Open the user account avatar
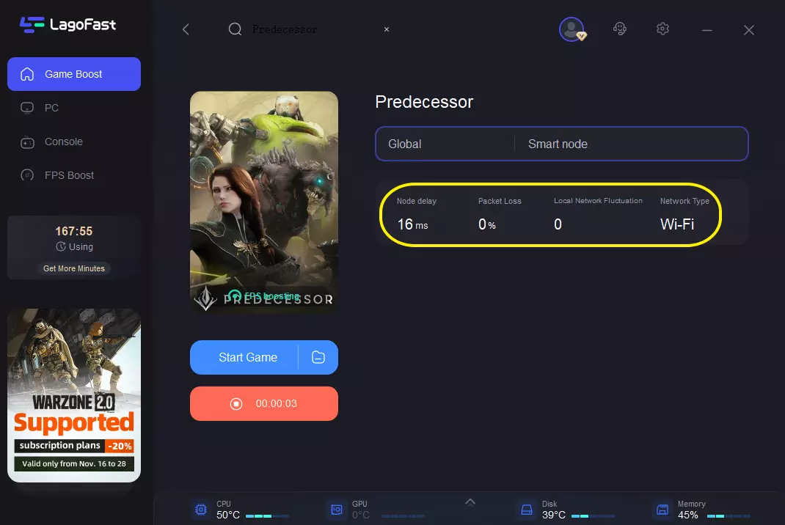785x525 pixels. pos(572,29)
